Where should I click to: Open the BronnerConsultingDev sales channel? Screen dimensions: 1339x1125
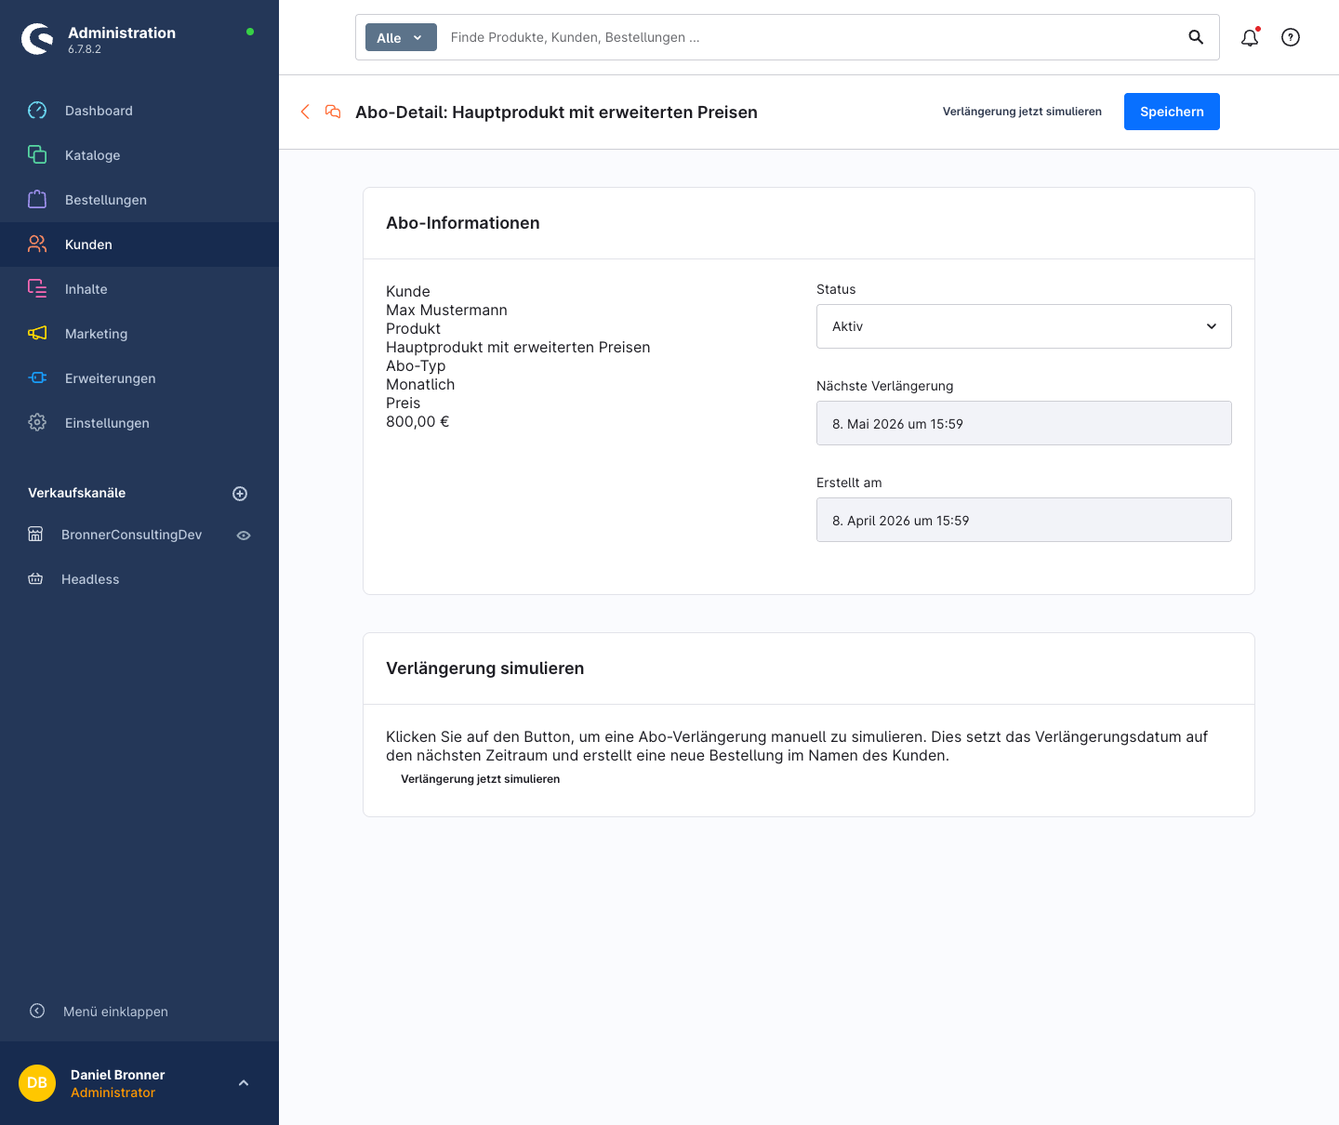click(x=131, y=535)
